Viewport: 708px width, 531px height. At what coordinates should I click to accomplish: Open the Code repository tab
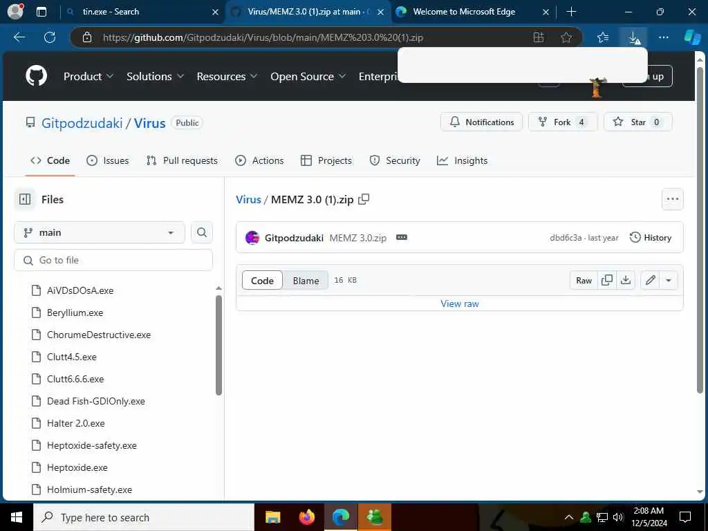pyautogui.click(x=50, y=160)
